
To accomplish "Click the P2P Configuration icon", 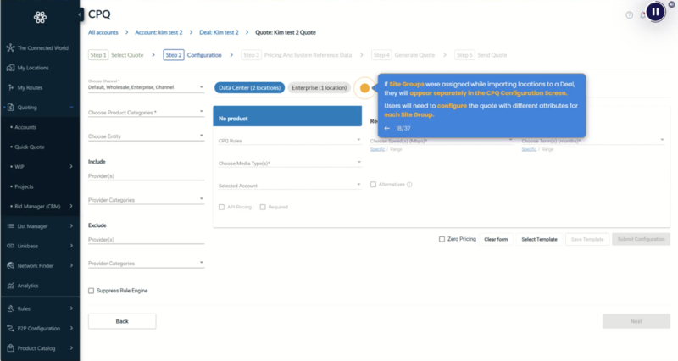I will point(10,329).
